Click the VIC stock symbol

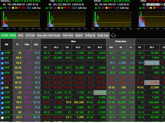(x=7, y=58)
